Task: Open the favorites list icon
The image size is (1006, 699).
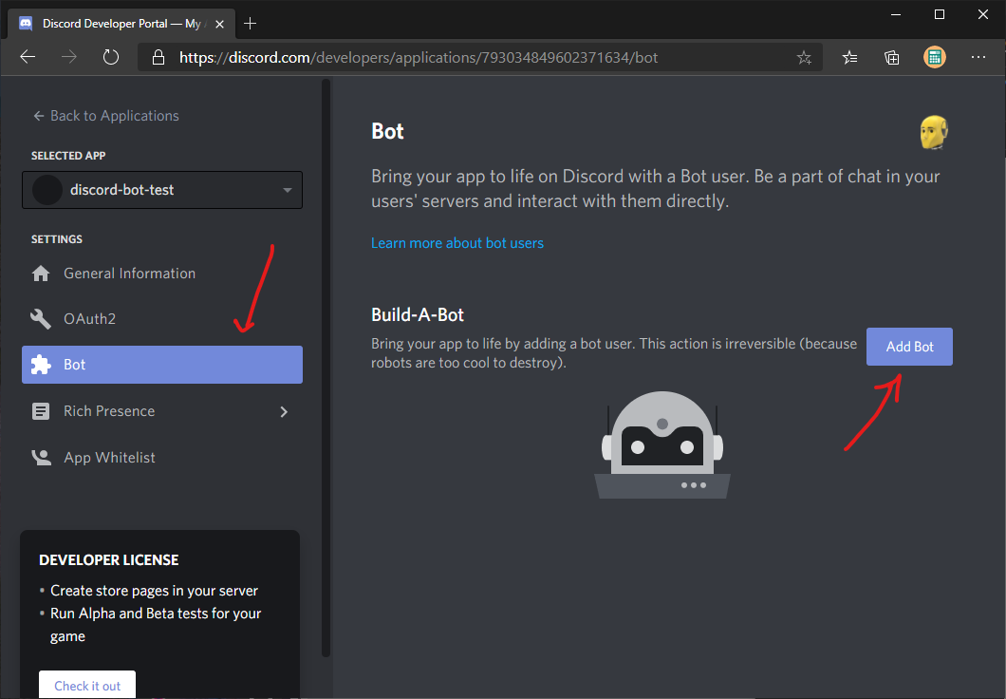Action: (849, 58)
